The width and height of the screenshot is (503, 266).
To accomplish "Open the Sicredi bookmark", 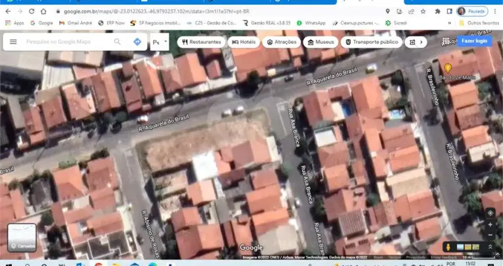I will 396,23.
